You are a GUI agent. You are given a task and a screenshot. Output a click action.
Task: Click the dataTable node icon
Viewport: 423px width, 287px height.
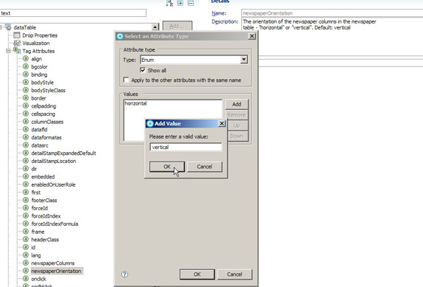tap(9, 27)
